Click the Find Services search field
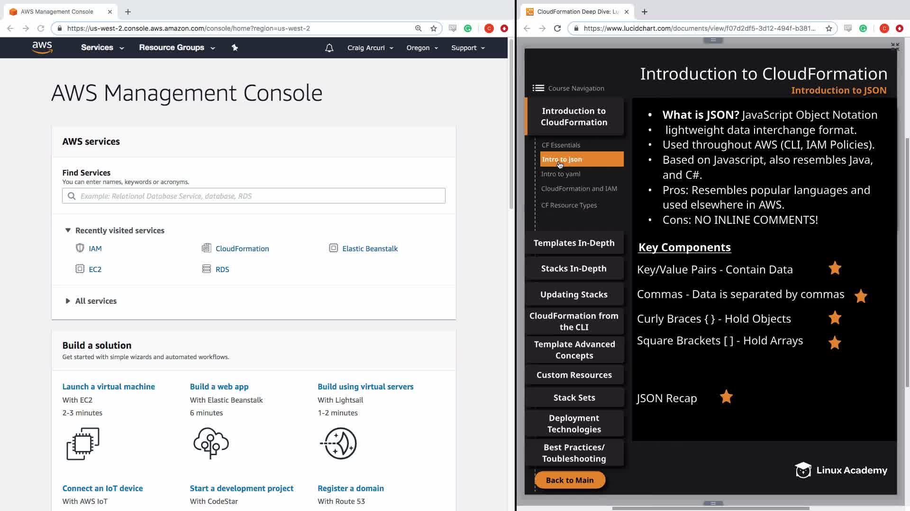Screen dimensions: 910x511 tap(254, 196)
